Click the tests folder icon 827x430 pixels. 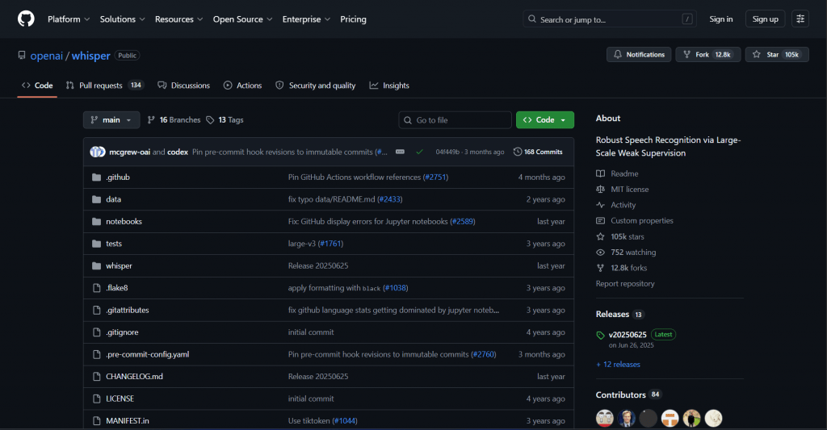pyautogui.click(x=97, y=244)
